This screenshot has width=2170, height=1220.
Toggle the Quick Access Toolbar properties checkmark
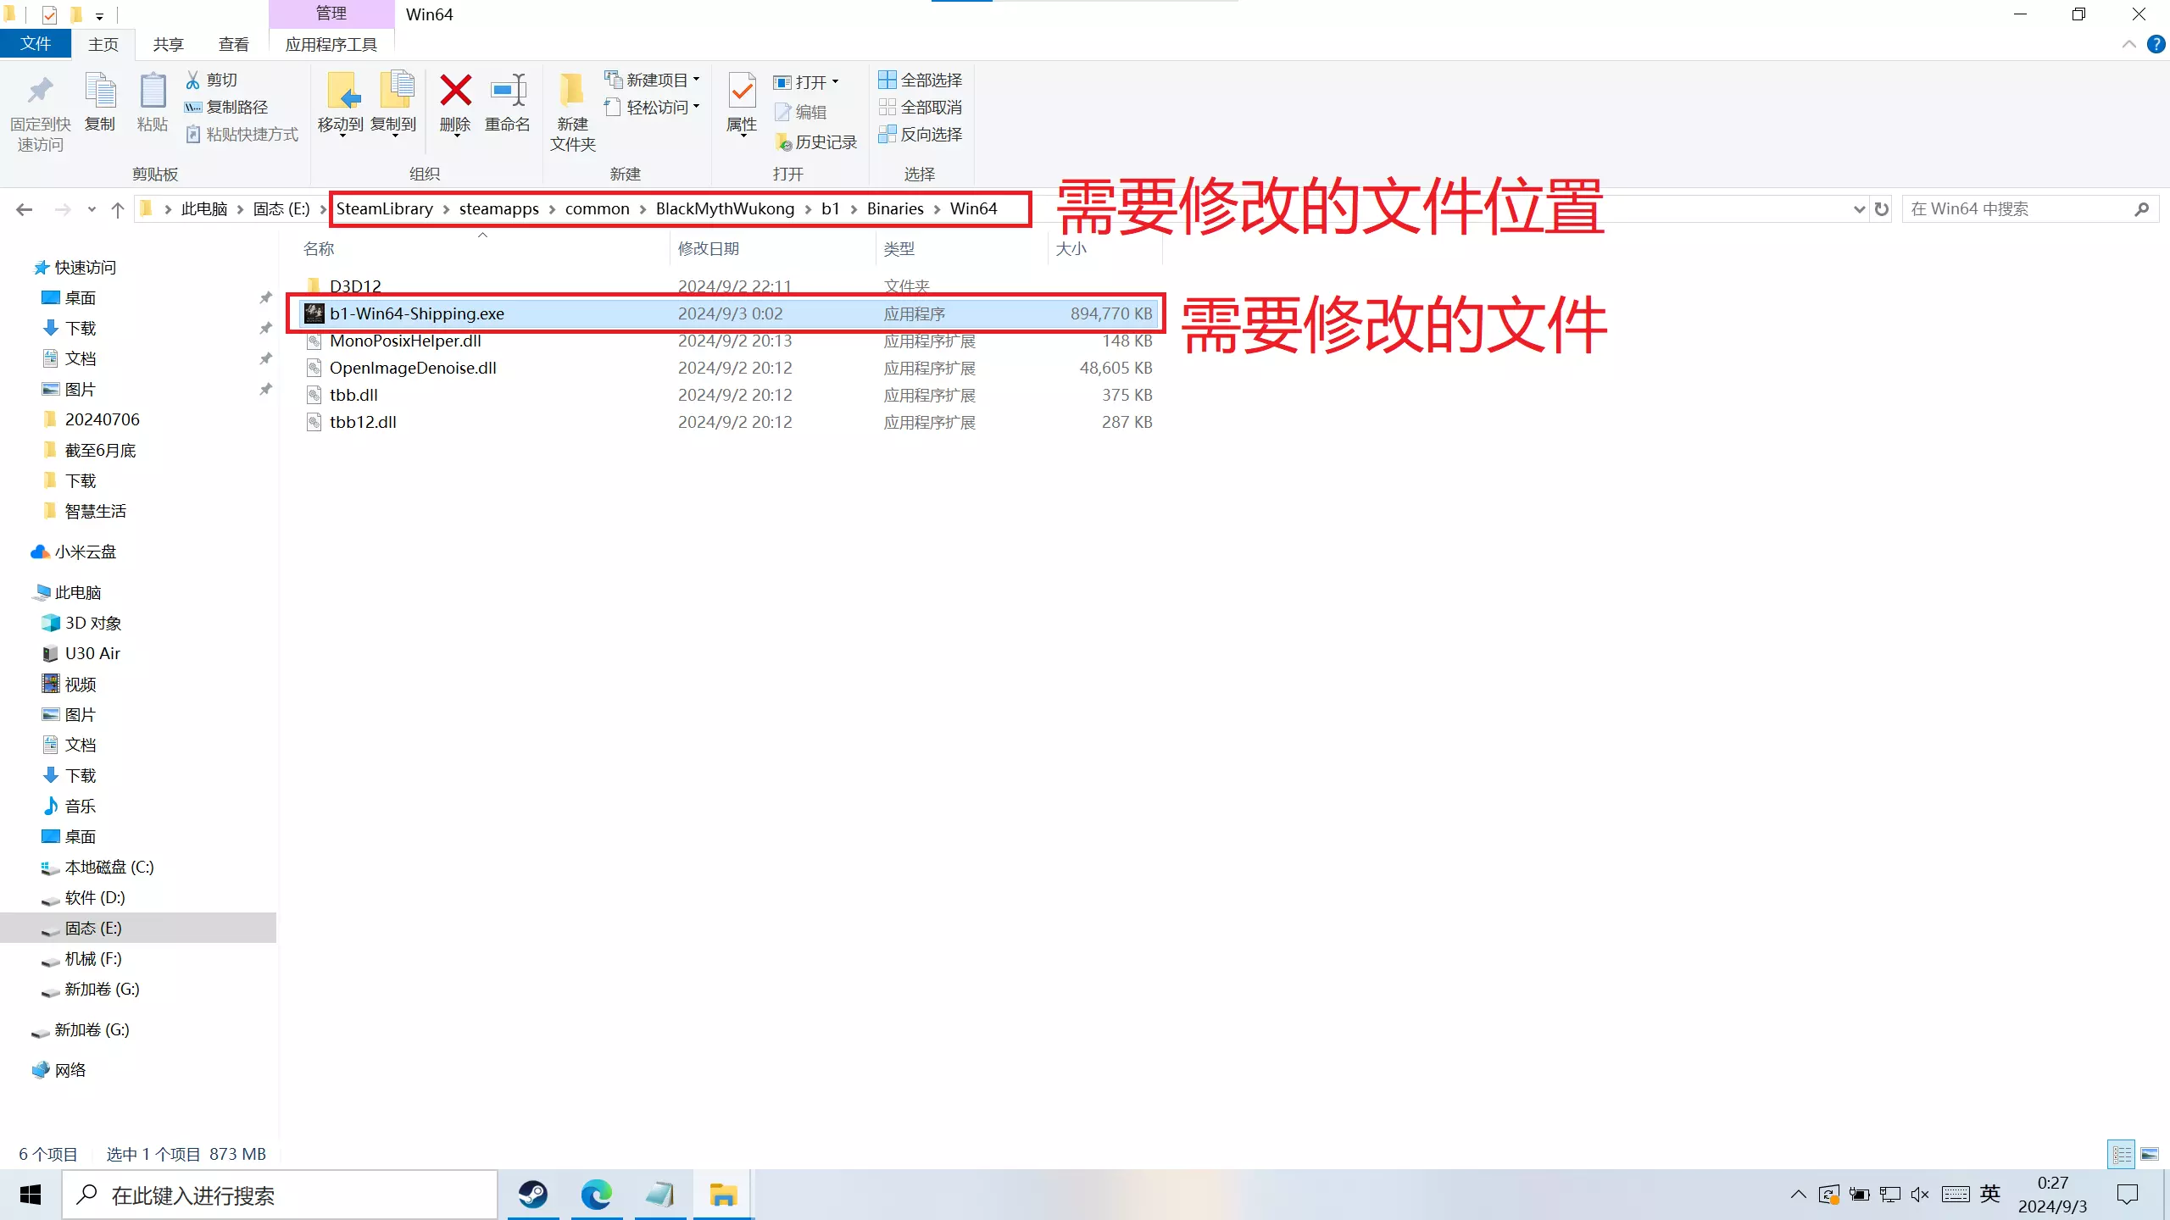coord(49,14)
